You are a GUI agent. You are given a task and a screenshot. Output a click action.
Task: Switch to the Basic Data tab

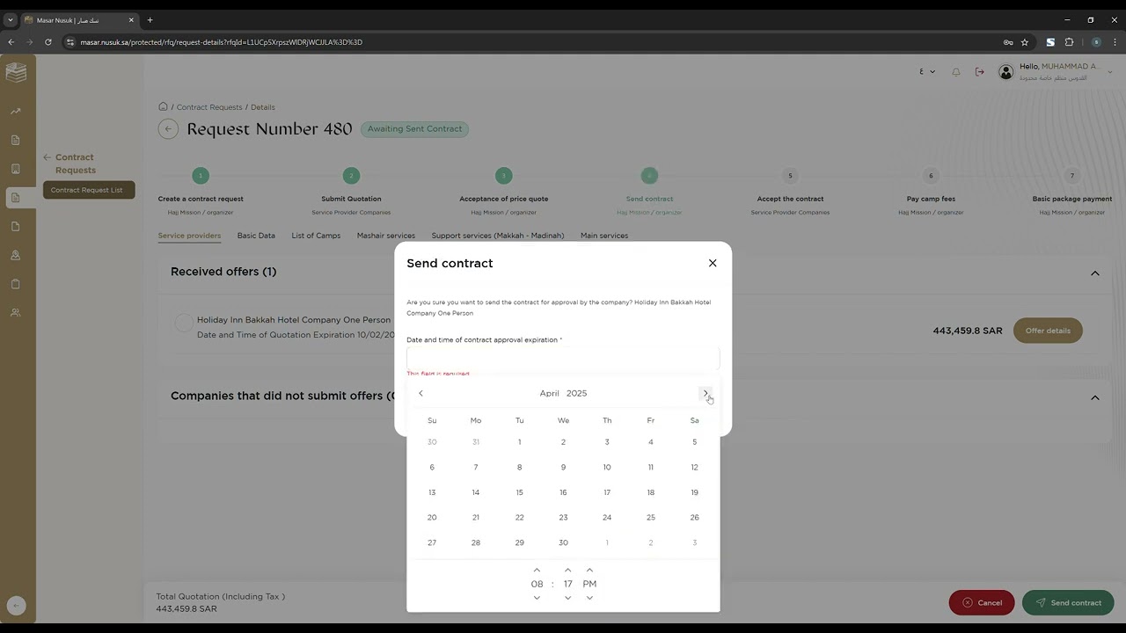point(256,236)
